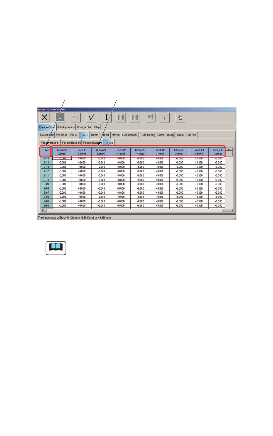The image size is (273, 436).
Task: Open the Feeder Base #2 tab
Action: [x=71, y=143]
